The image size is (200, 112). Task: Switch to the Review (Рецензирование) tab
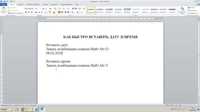click(66, 4)
